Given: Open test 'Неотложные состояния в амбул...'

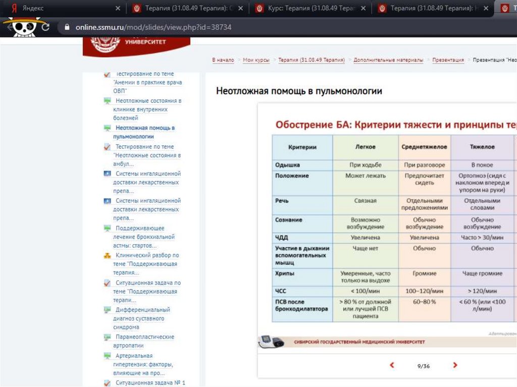Looking at the screenshot, I should point(147,155).
